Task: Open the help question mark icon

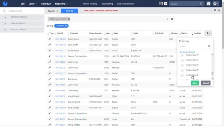Action: 209,4
